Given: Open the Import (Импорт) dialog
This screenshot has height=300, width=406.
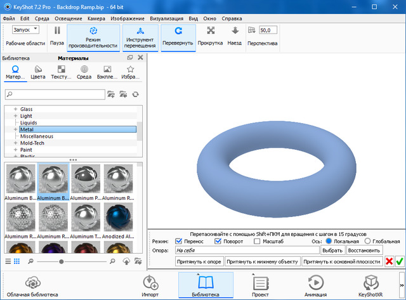Looking at the screenshot, I should (x=150, y=285).
